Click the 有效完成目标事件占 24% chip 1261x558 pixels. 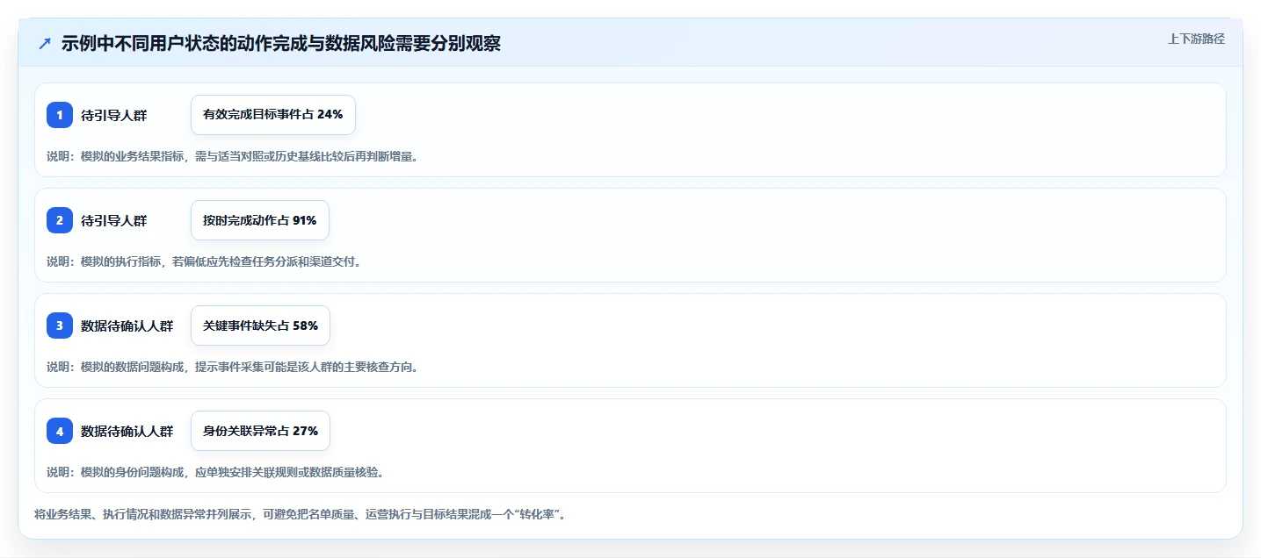[x=273, y=115]
